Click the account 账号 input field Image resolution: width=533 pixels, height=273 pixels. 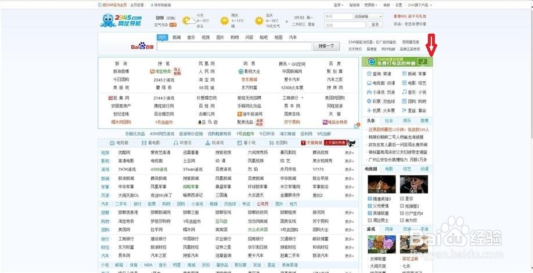[338, 16]
